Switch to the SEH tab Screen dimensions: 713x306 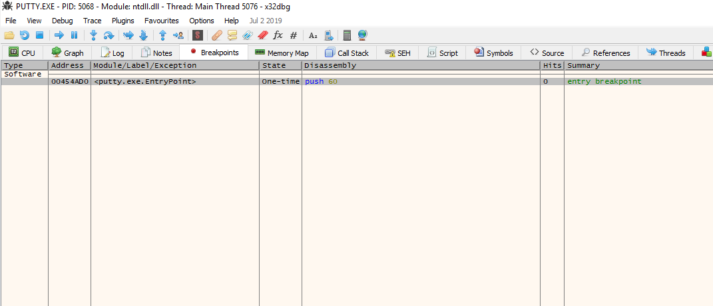point(398,53)
